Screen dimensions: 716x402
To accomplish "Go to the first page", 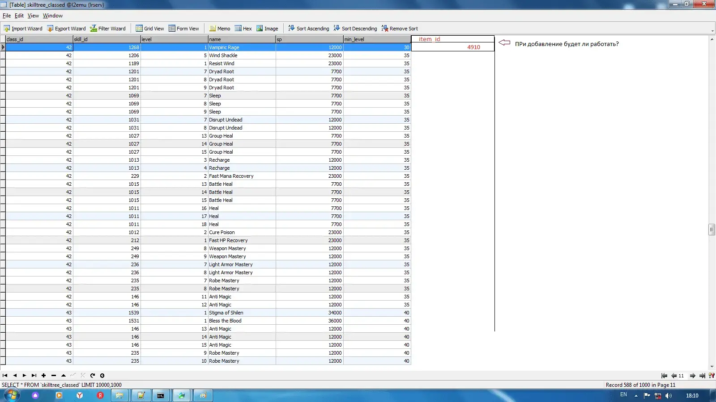I will (x=664, y=376).
